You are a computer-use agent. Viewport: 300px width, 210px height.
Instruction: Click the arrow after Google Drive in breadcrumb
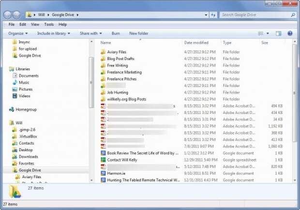coord(77,15)
